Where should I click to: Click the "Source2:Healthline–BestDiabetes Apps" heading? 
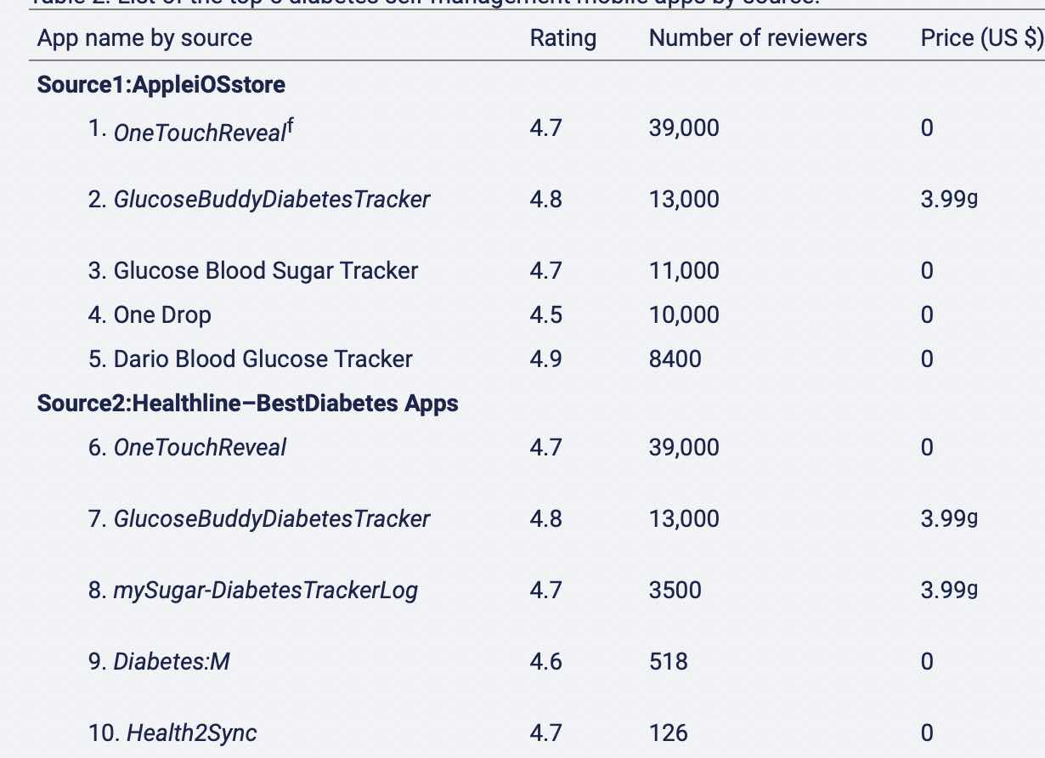(x=247, y=403)
